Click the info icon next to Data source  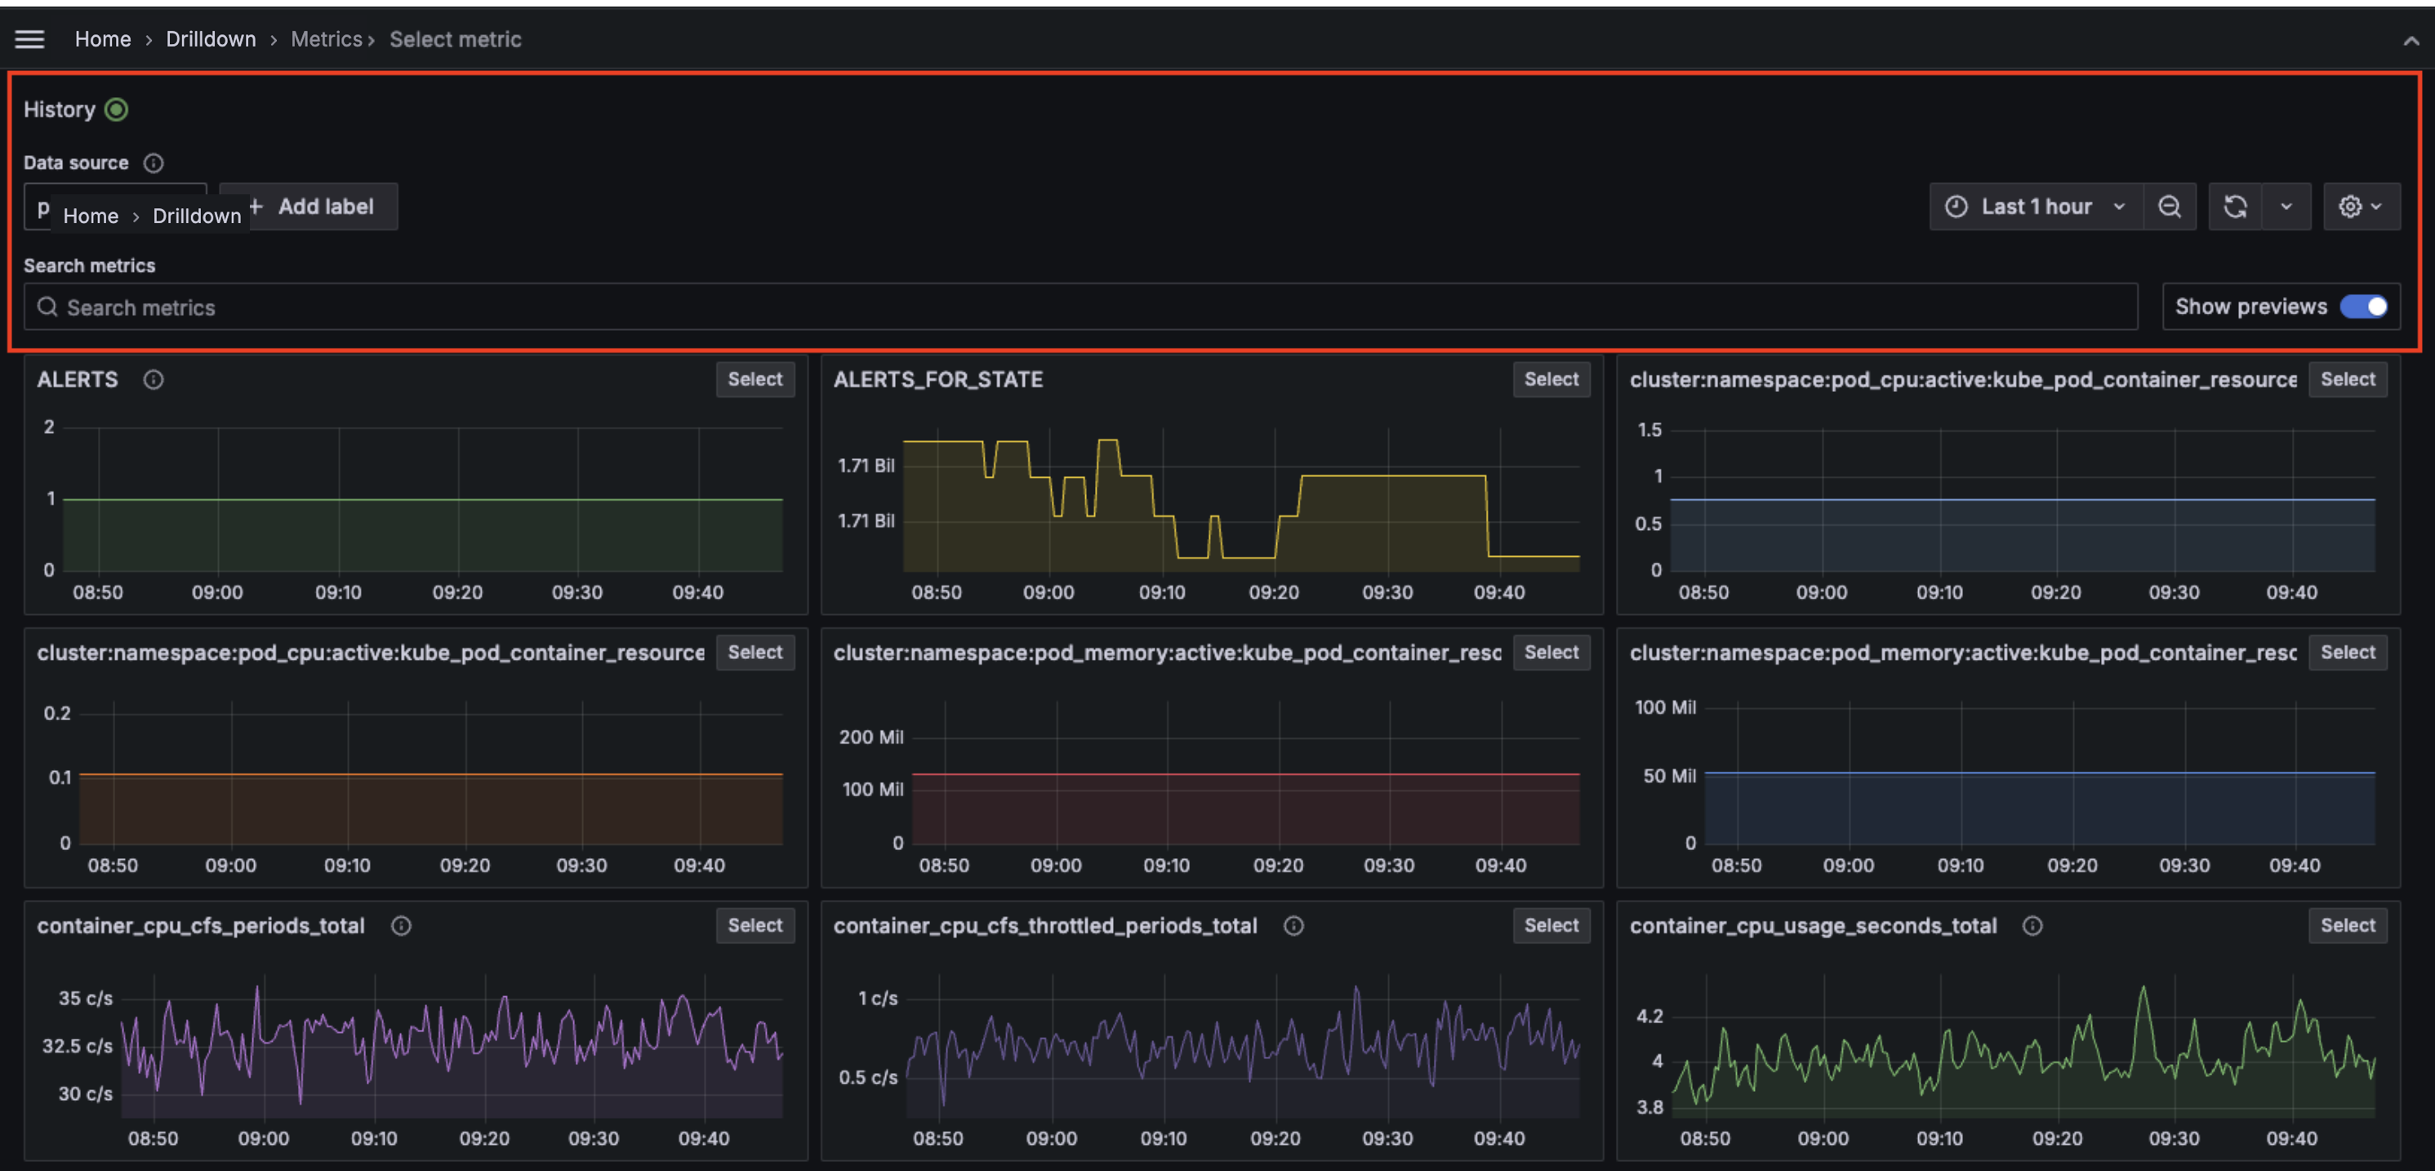coord(154,163)
